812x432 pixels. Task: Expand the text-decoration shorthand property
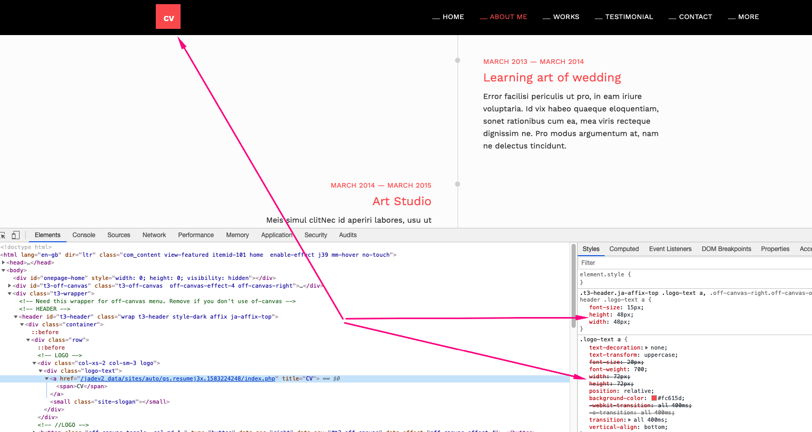(647, 348)
